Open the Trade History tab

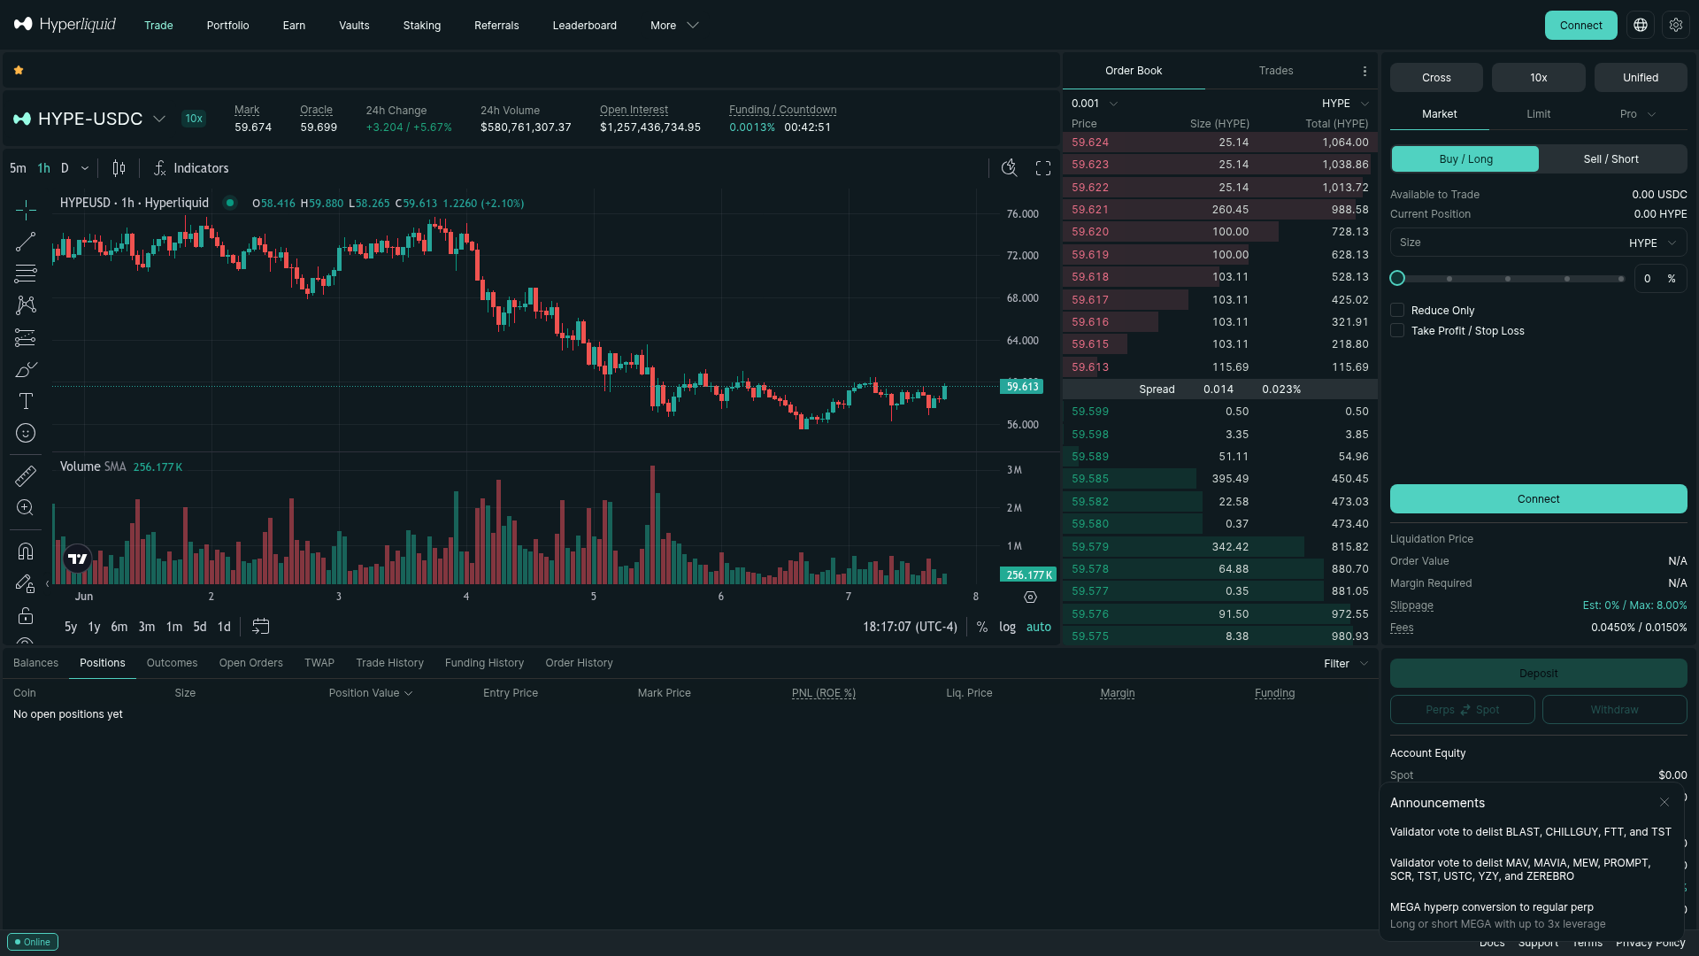click(x=389, y=663)
